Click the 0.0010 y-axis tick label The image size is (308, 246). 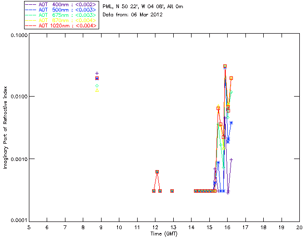(19, 159)
